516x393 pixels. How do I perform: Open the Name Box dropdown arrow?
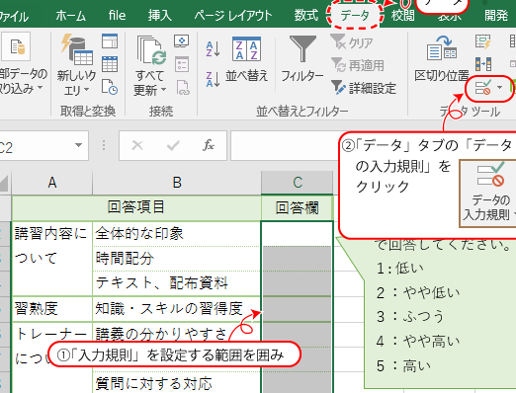pos(78,145)
